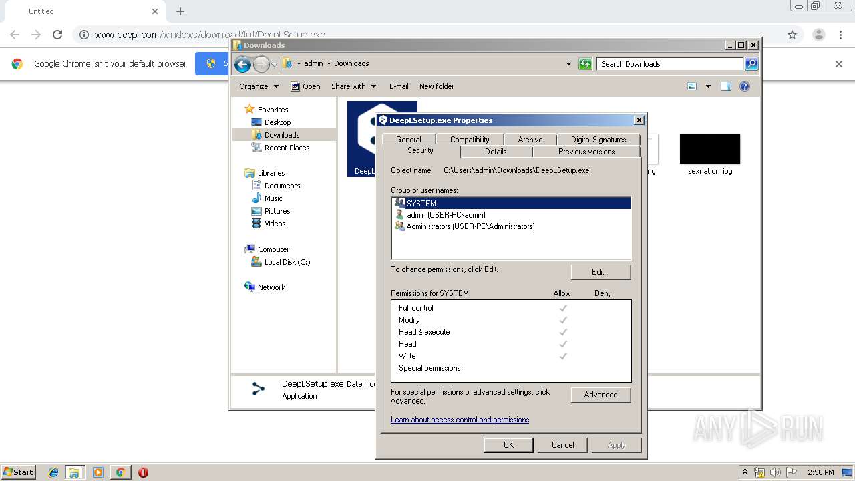
Task: Switch to the Previous Versions tab
Action: [586, 152]
